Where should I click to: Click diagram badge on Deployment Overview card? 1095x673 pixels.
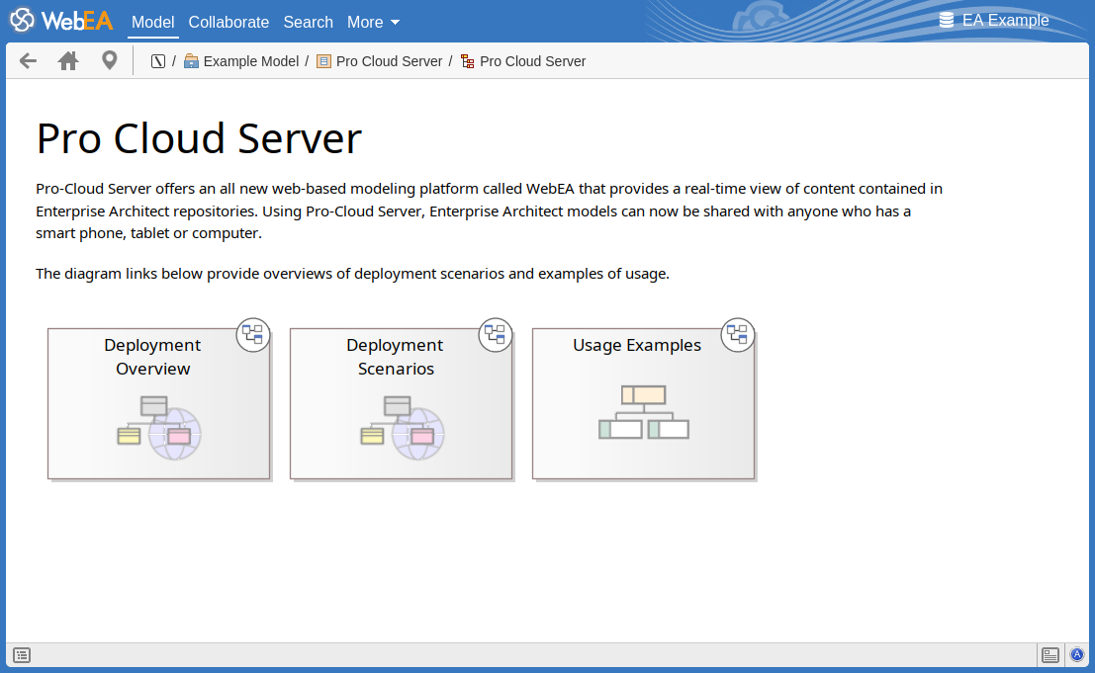tap(253, 335)
